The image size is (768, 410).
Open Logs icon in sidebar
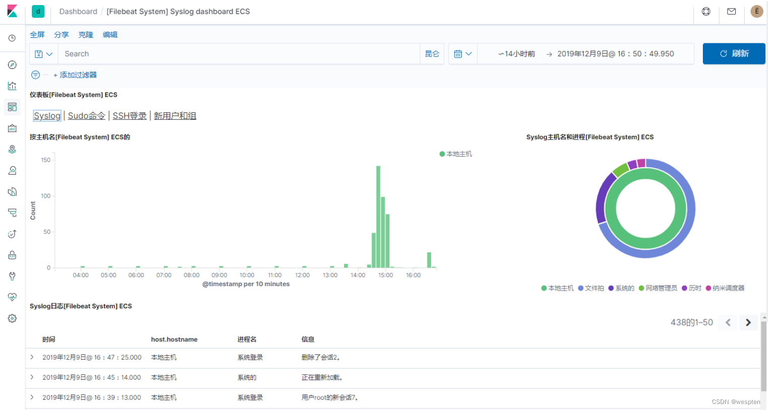pos(12,213)
